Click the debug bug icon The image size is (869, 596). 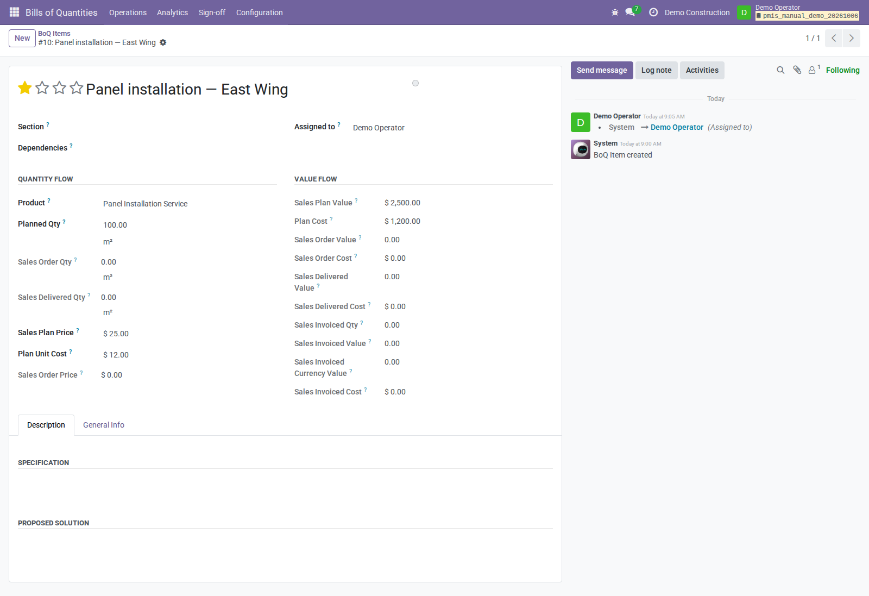tap(615, 12)
